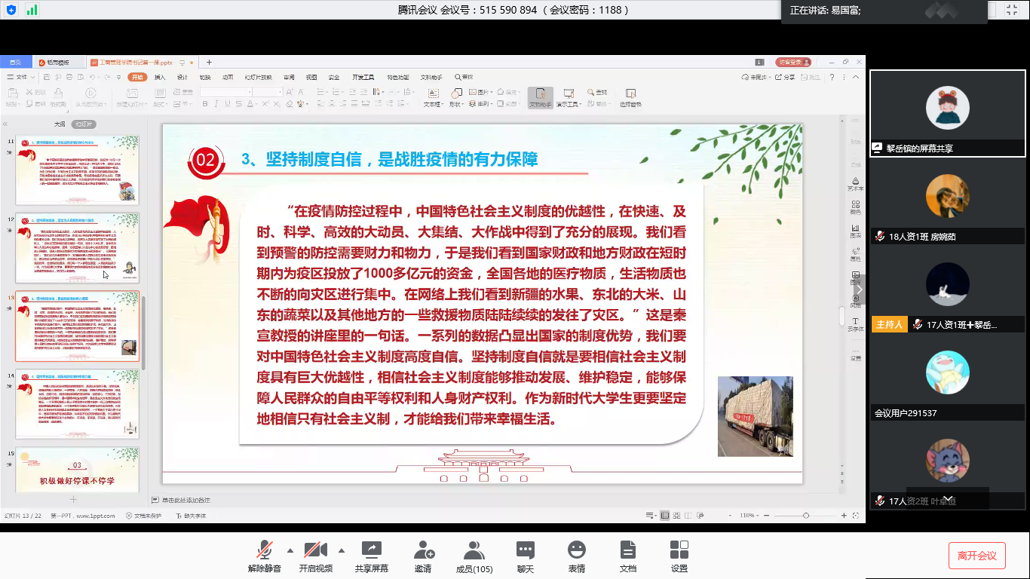Image resolution: width=1030 pixels, height=579 pixels.
Task: Open the 邀请 invite icon
Action: [423, 554]
